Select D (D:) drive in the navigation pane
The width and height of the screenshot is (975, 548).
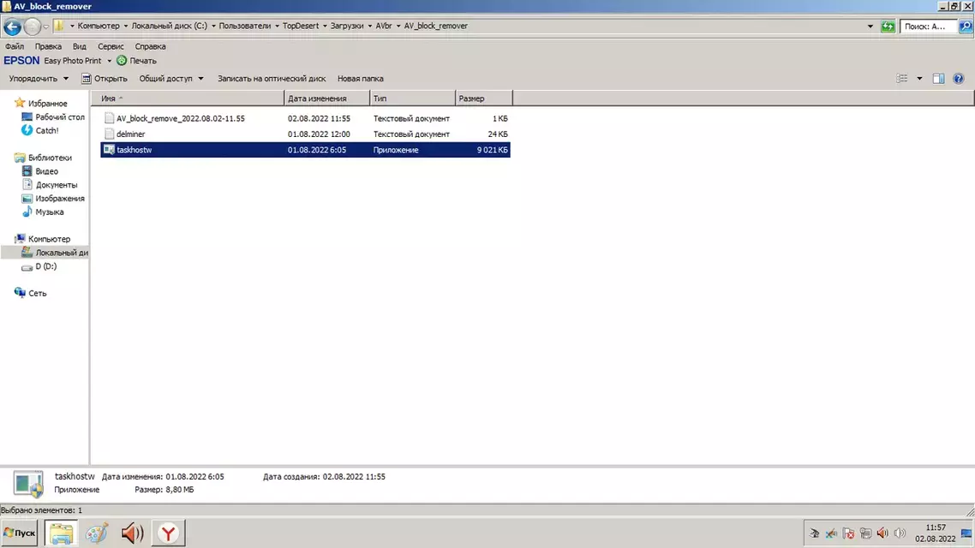tap(45, 266)
